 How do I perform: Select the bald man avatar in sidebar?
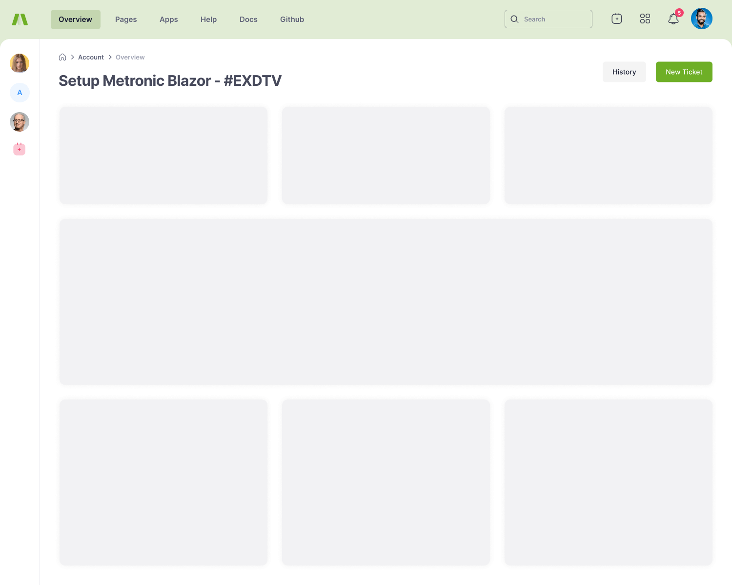[x=20, y=122]
